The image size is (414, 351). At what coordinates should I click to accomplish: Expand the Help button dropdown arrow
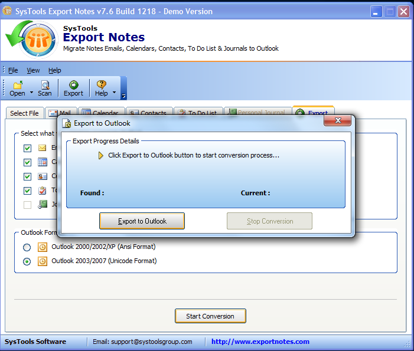[115, 93]
